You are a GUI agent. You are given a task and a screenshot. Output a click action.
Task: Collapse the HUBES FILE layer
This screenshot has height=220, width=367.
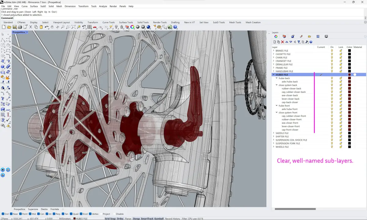(273, 75)
